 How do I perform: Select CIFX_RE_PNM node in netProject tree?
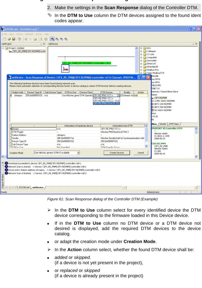coord(29,51)
